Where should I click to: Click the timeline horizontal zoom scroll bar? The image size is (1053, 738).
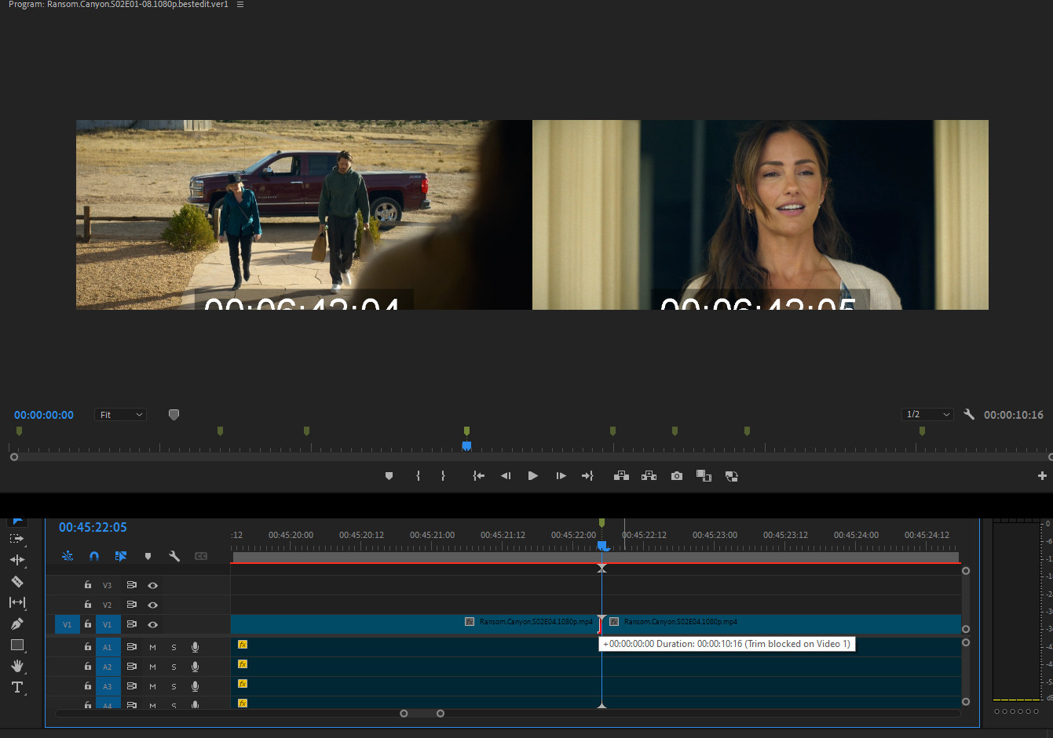pyautogui.click(x=422, y=714)
